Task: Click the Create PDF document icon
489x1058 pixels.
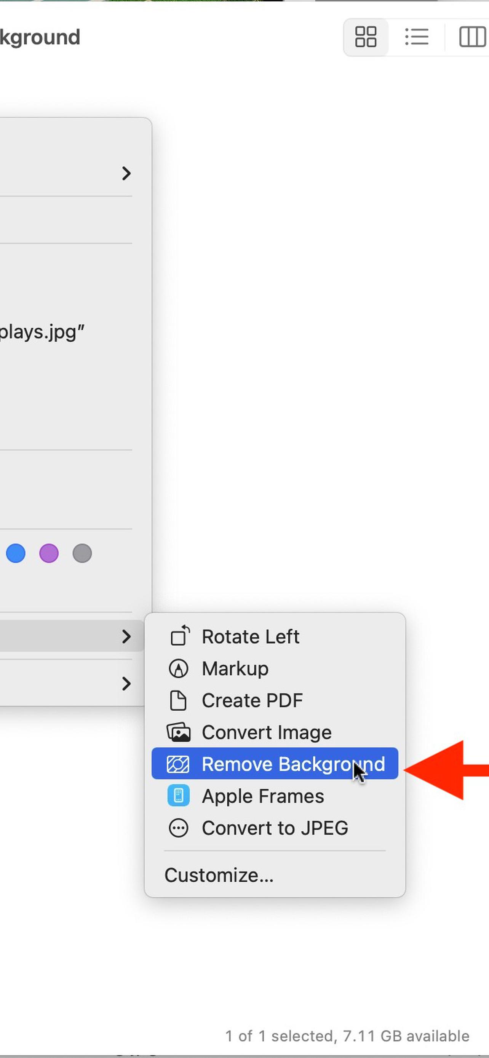Action: (178, 700)
